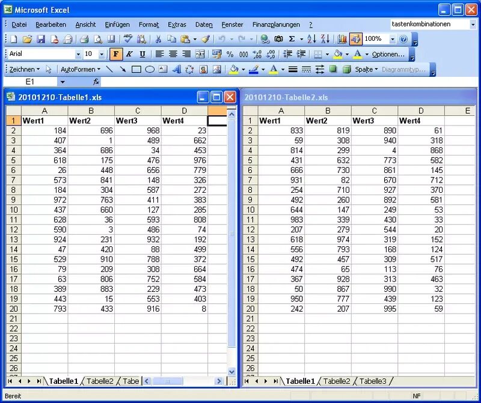Image resolution: width=481 pixels, height=403 pixels.
Task: Merge and center cells
Action: pos(200,54)
